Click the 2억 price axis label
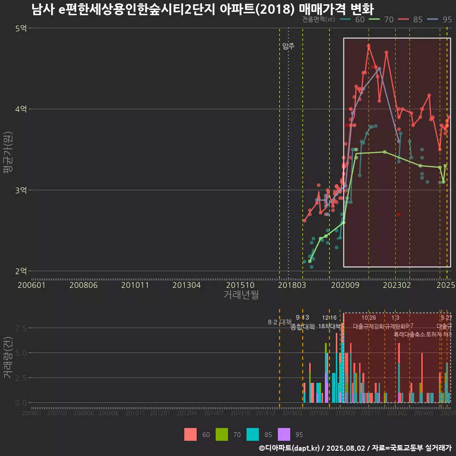The image size is (456, 456). pyautogui.click(x=21, y=271)
